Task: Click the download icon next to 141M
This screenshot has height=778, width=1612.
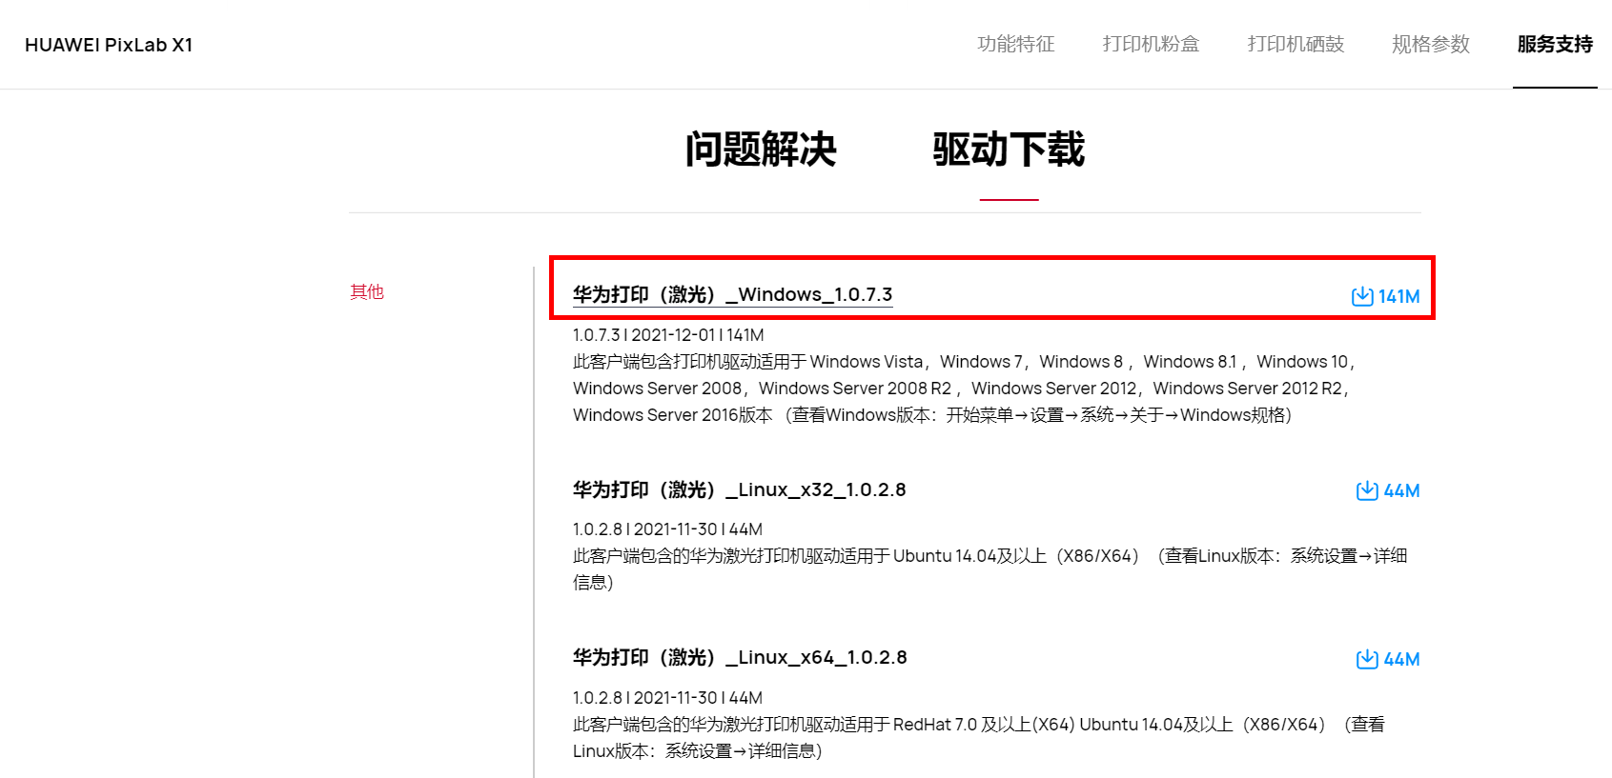Action: (1362, 296)
